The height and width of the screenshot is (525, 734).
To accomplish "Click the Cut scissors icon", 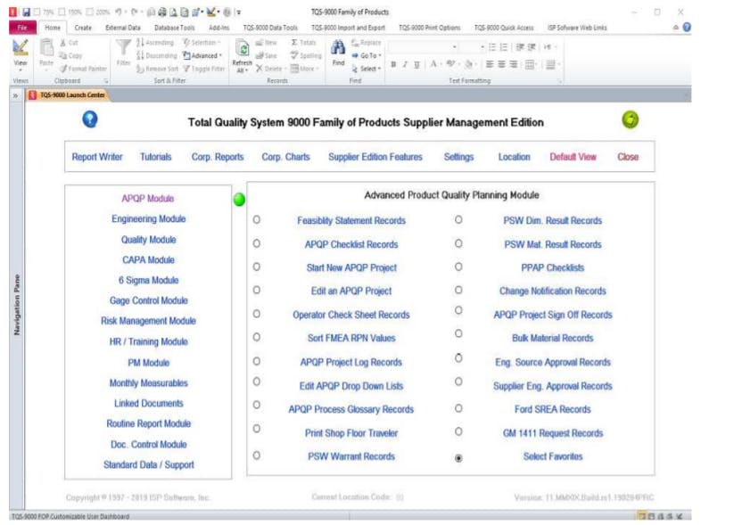I will (63, 43).
